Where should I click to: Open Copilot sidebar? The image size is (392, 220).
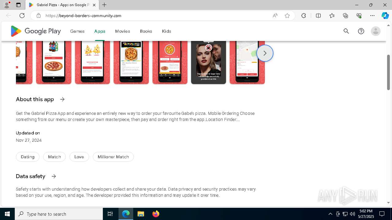pos(385,16)
